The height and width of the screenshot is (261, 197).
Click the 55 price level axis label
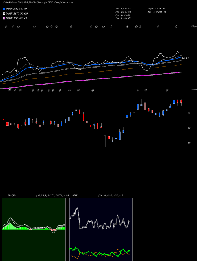click(x=189, y=113)
